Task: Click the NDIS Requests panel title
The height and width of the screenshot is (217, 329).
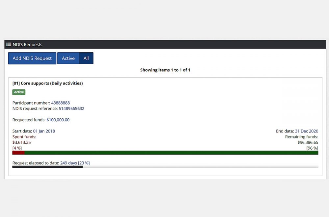Action: (x=28, y=44)
